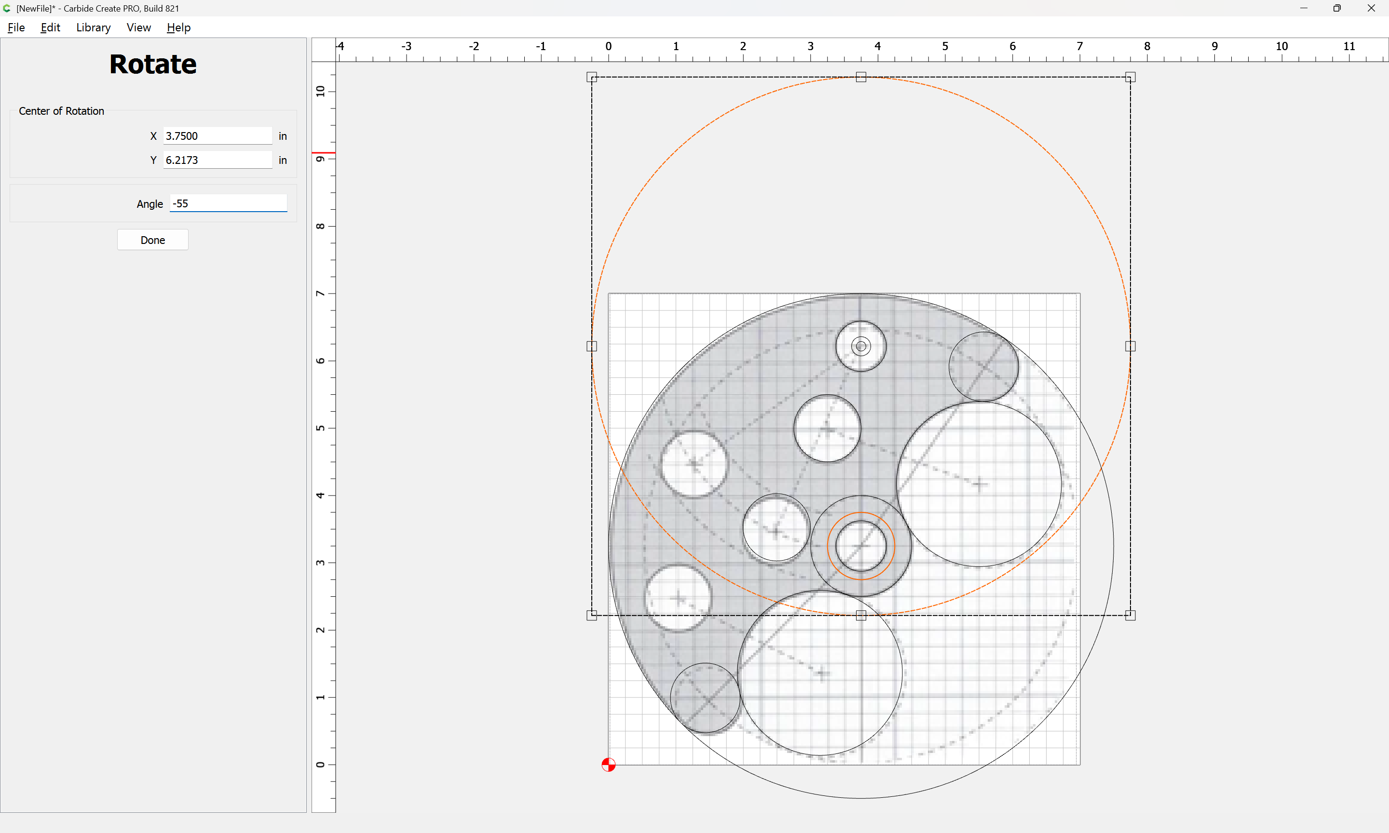Select the top-left selection handle

coord(592,77)
